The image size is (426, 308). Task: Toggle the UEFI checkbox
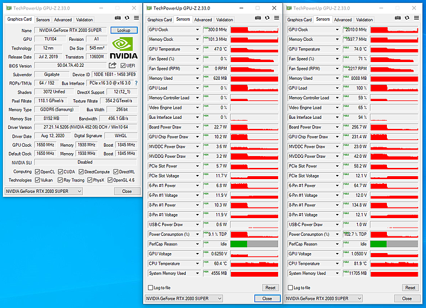123,66
